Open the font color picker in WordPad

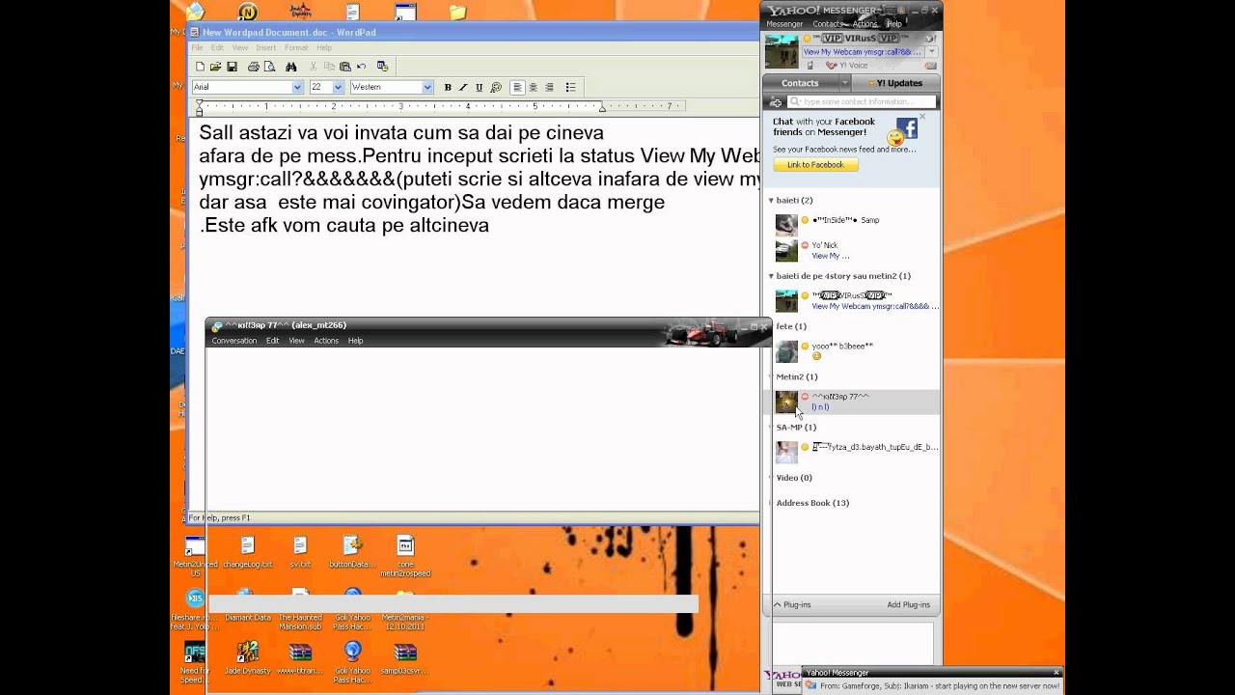click(x=496, y=87)
